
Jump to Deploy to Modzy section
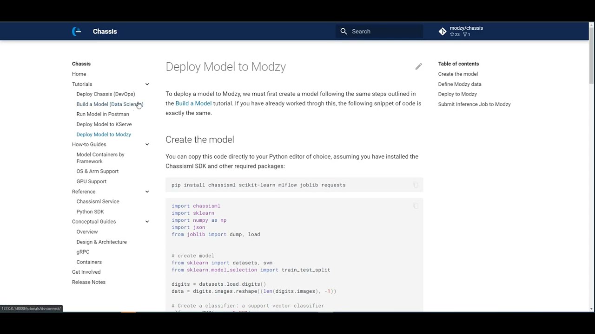click(457, 94)
